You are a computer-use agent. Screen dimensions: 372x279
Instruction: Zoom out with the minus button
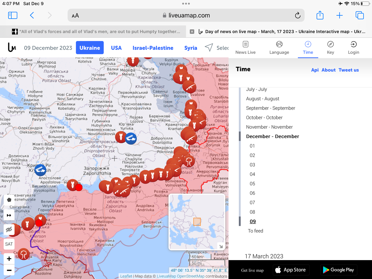pos(9,270)
